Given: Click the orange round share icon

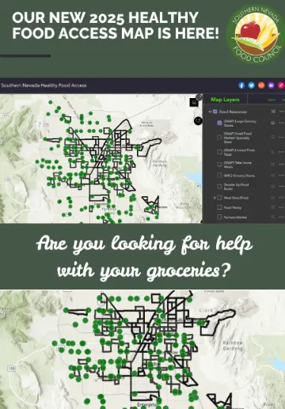Looking at the screenshot, I should [261, 85].
